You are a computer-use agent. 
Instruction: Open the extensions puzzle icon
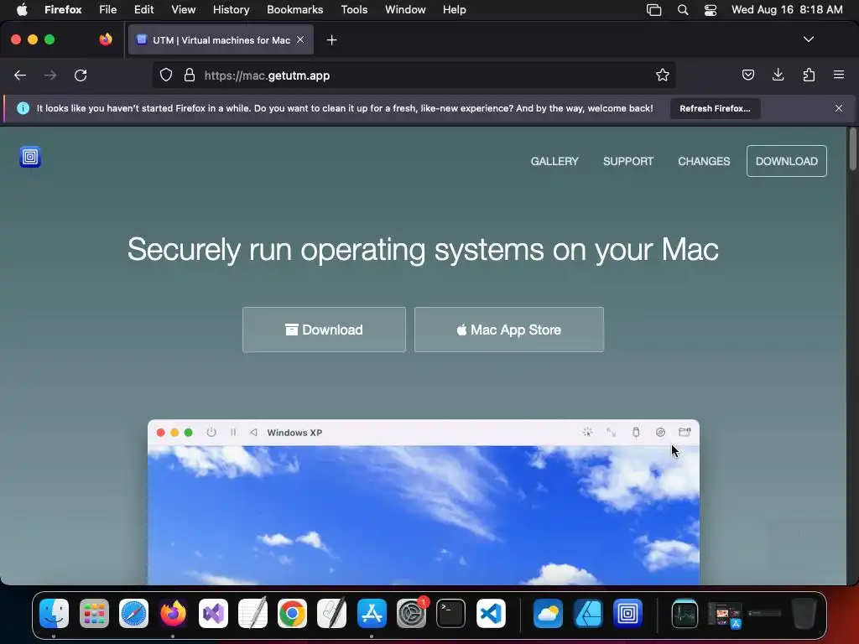809,75
